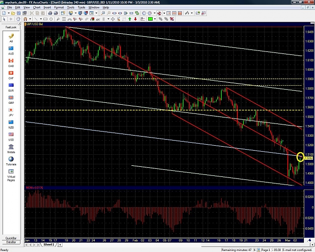
Task: Open the Tools menu
Action: tap(71, 8)
